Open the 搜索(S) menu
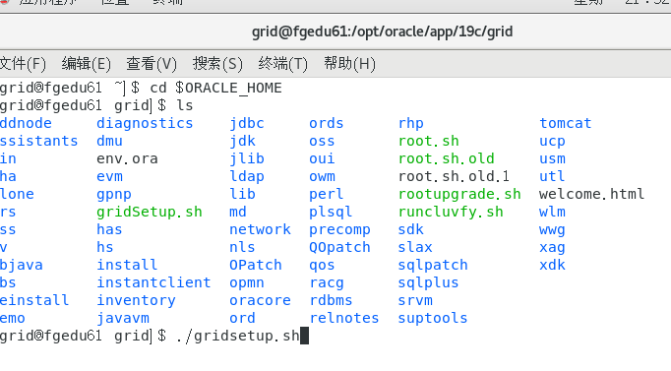Screen dimensions: 671x371 [217, 64]
